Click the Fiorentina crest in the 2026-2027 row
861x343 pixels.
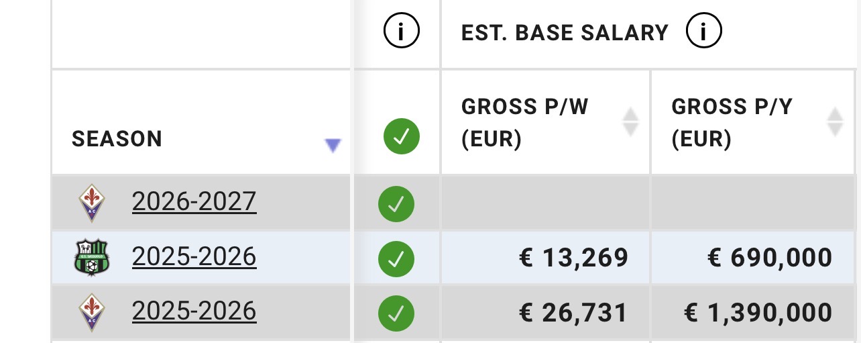pos(91,202)
